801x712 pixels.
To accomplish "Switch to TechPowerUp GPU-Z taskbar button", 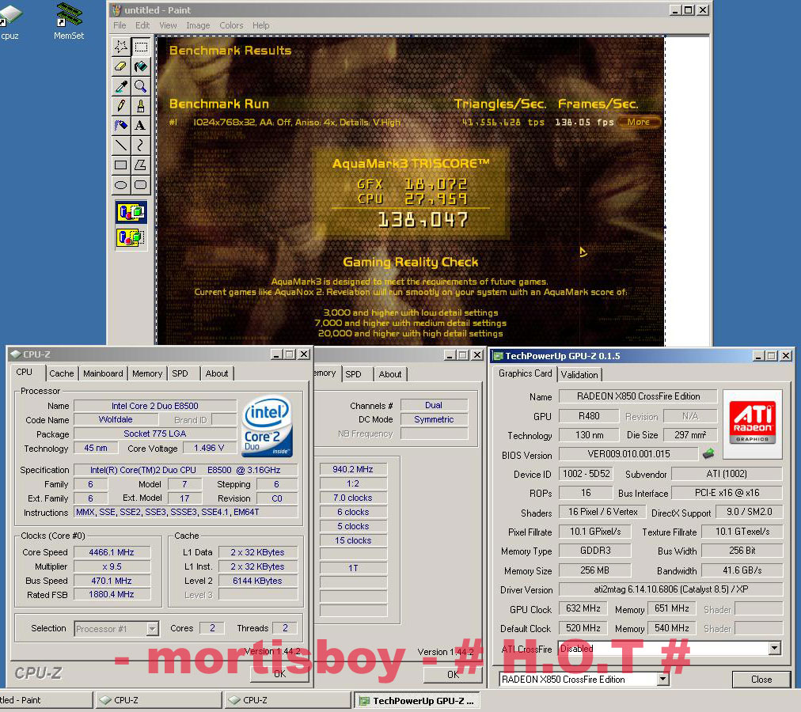I will click(x=417, y=700).
